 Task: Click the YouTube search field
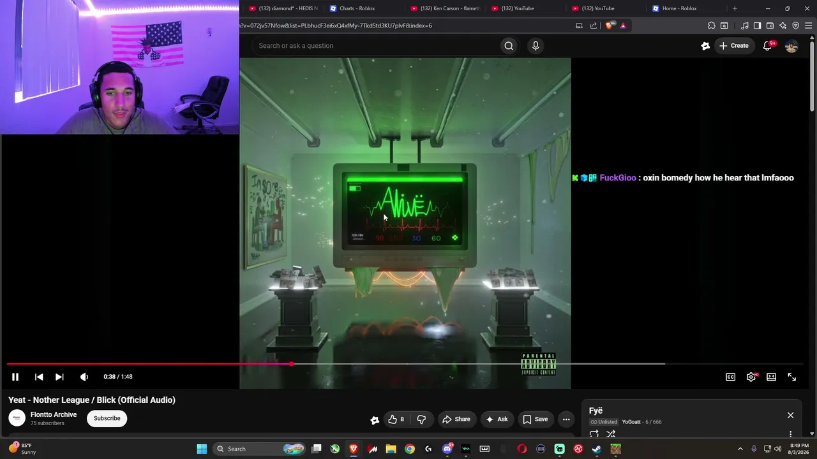[x=377, y=46]
